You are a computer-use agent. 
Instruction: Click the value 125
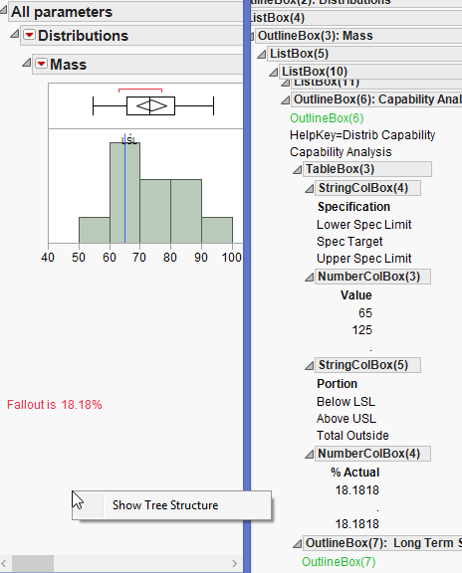coord(361,330)
